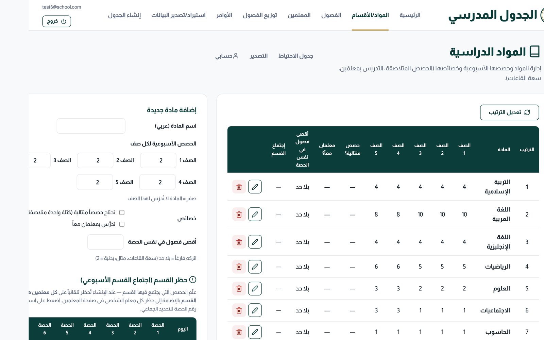Click the معلمان معاً؟ column header
Viewport: 544px width, 340px height.
point(327,149)
